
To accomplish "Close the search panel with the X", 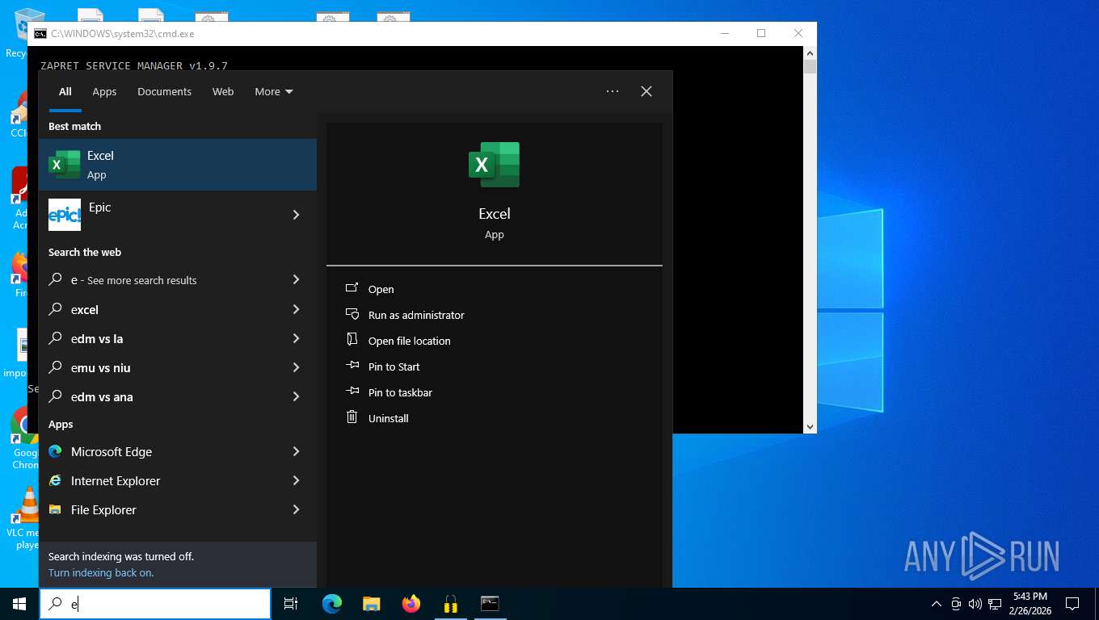I will click(x=646, y=91).
